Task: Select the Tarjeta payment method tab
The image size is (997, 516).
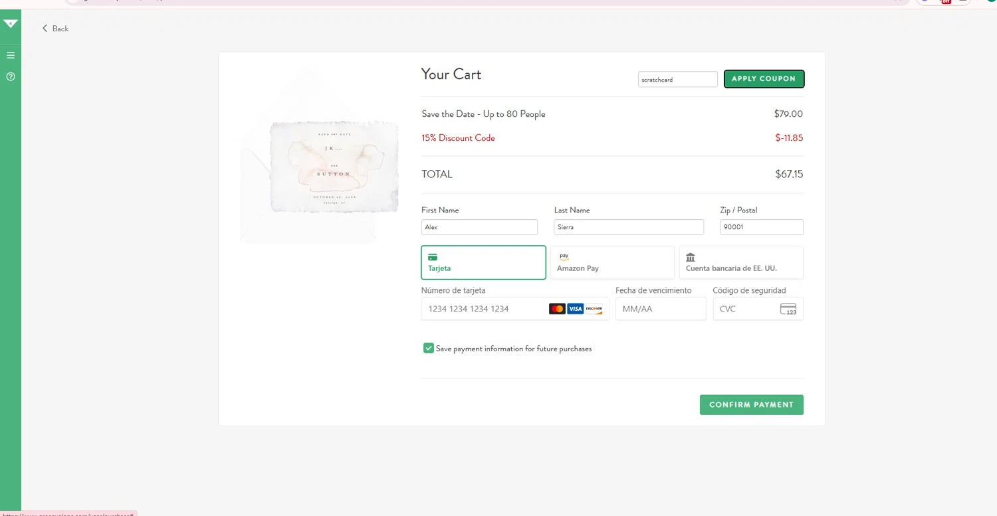Action: tap(483, 262)
